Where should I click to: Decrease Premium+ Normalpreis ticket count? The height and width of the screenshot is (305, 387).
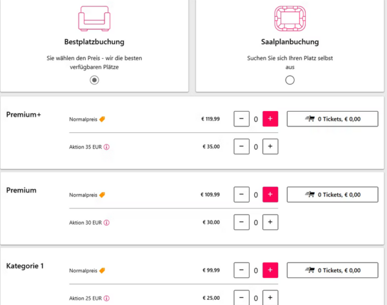(241, 119)
